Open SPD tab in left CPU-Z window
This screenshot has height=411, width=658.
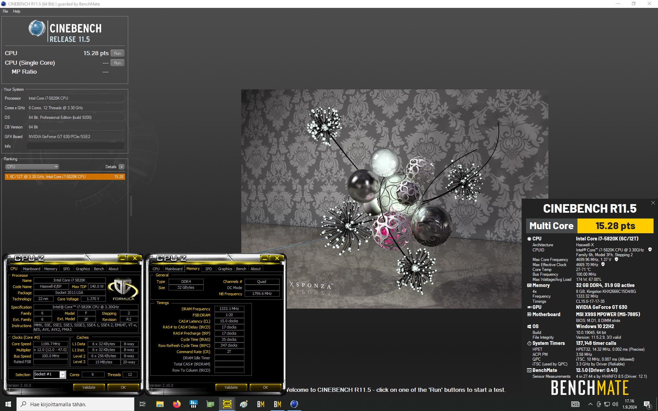[66, 269]
